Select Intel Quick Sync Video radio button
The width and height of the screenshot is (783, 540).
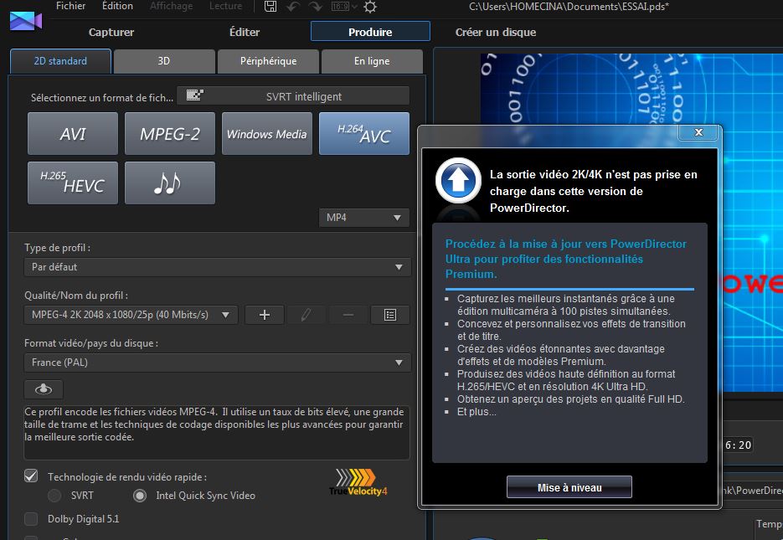pos(140,496)
